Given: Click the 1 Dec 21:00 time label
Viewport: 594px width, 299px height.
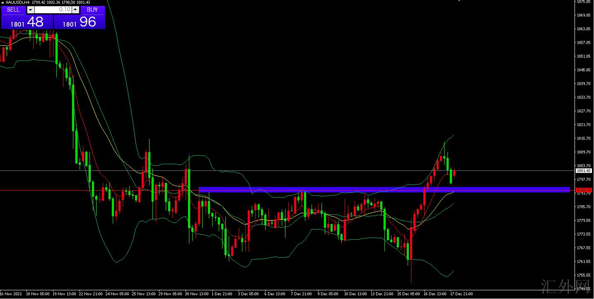Looking at the screenshot, I should click(222, 294).
